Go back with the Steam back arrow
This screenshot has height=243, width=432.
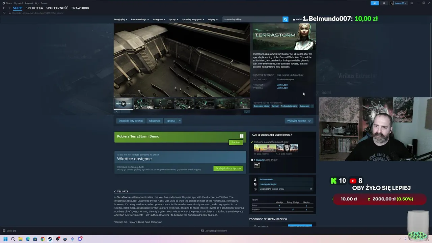pos(4,8)
